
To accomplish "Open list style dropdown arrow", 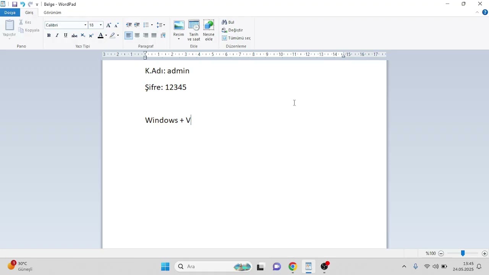I will (x=152, y=25).
